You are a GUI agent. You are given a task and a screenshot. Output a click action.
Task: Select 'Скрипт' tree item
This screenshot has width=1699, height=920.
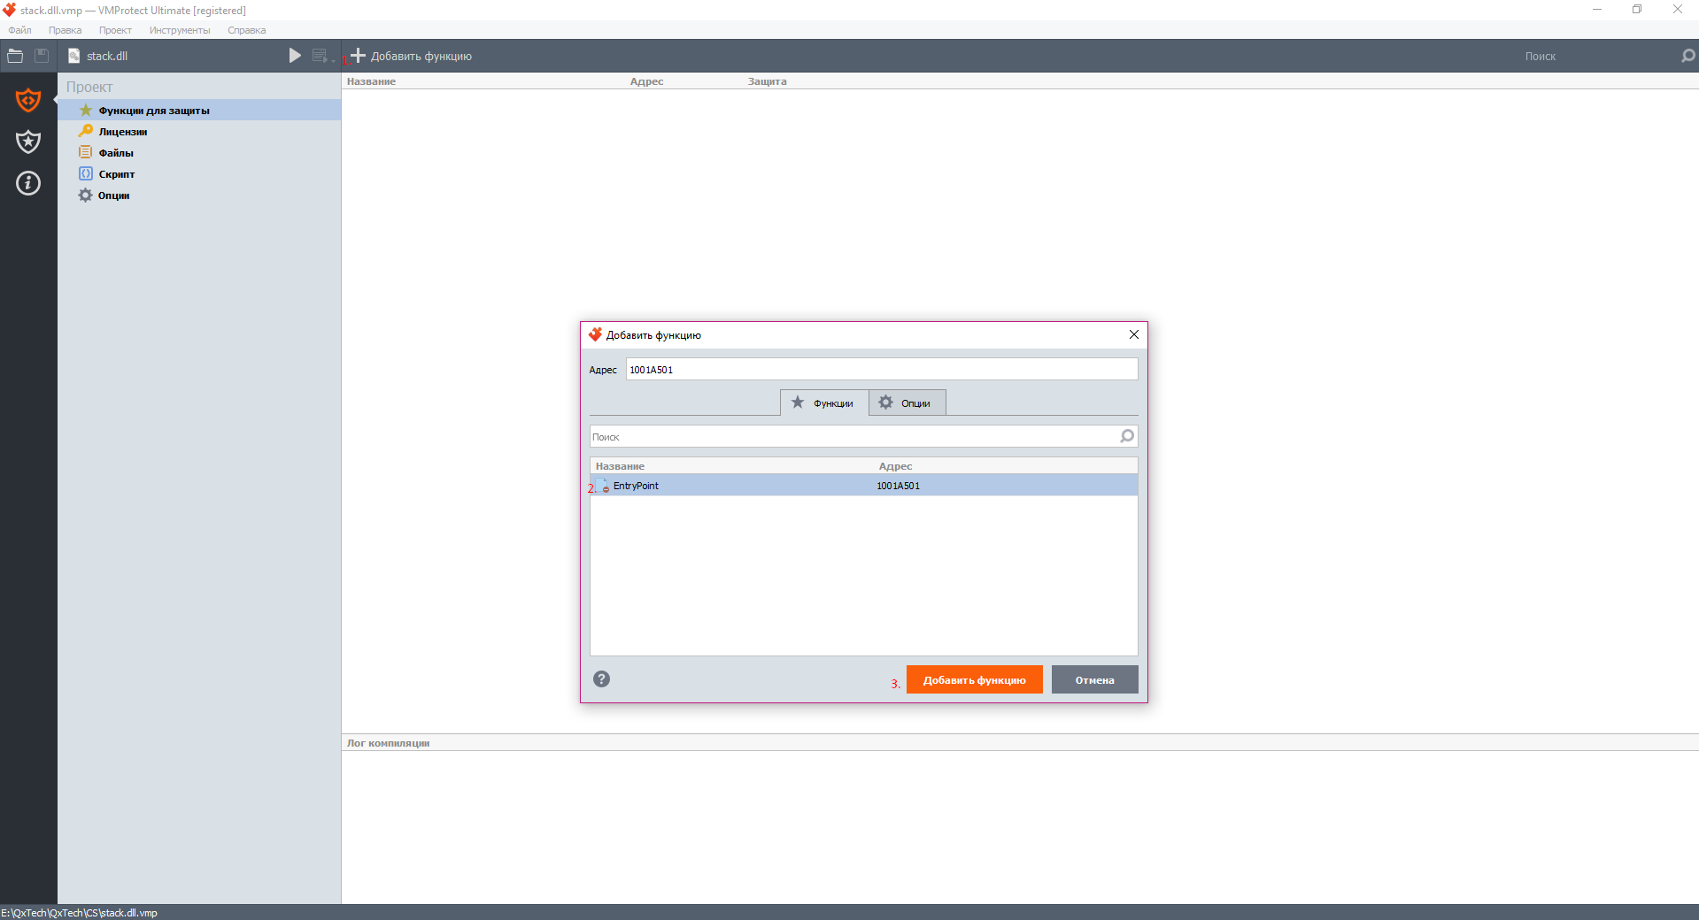[x=199, y=174]
